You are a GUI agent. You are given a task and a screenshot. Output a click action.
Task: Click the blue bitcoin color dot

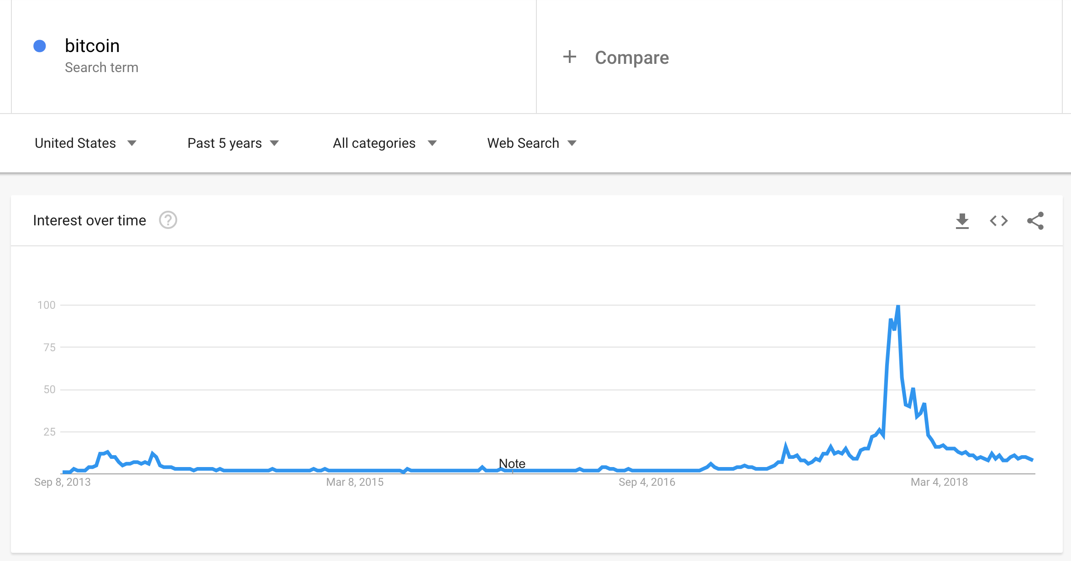pyautogui.click(x=40, y=46)
